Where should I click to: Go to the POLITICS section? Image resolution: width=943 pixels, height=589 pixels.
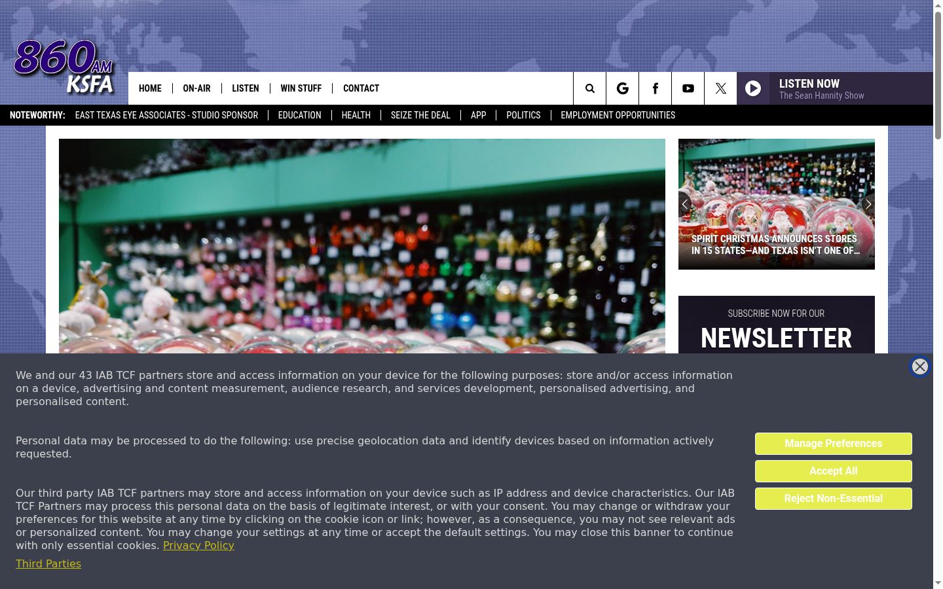point(523,115)
